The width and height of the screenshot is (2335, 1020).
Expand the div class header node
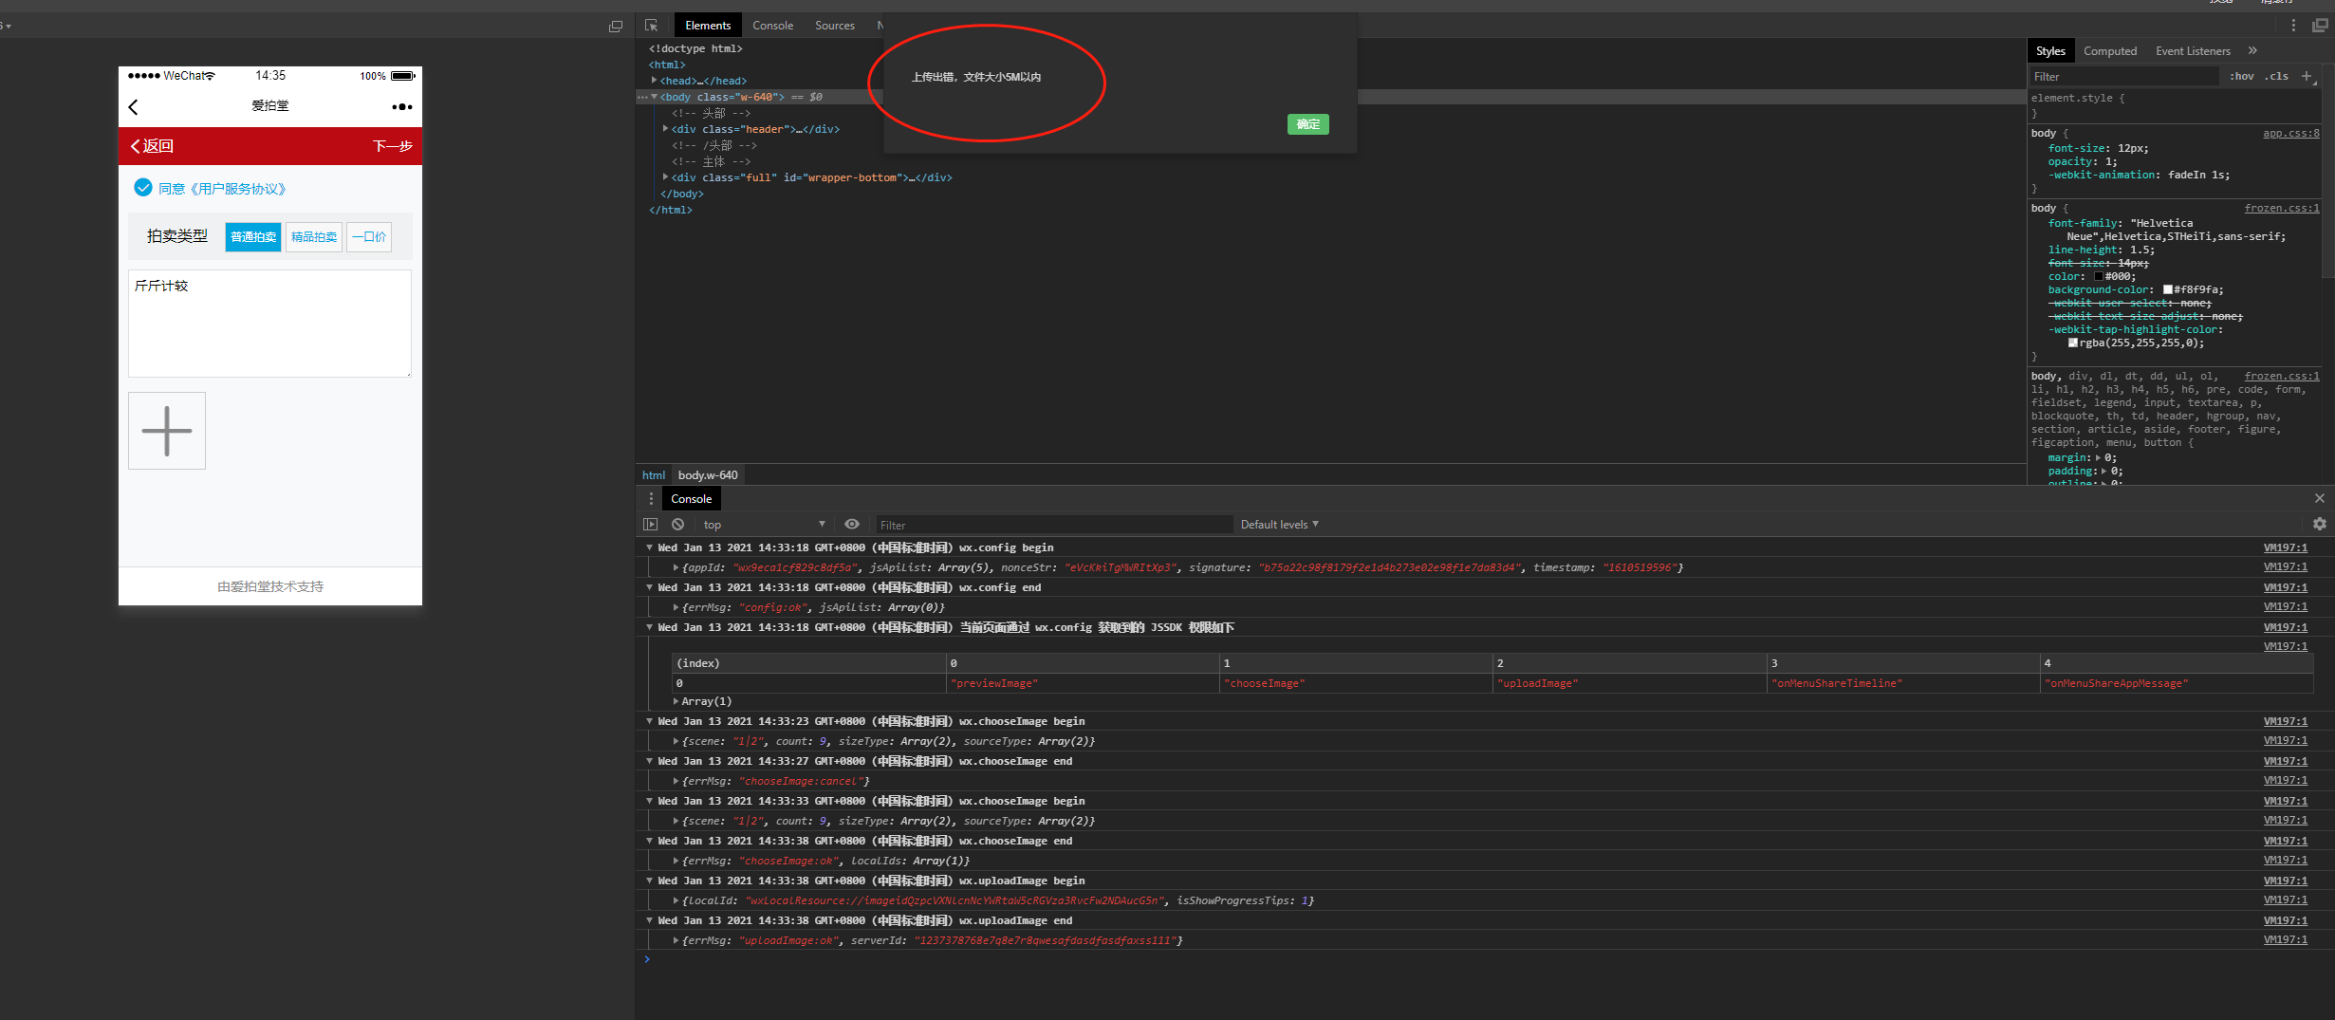point(665,129)
